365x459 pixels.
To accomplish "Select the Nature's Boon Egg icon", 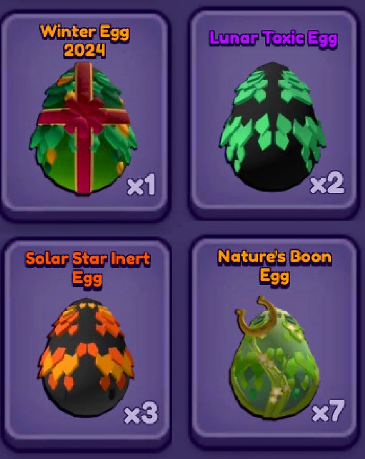I will point(274,358).
